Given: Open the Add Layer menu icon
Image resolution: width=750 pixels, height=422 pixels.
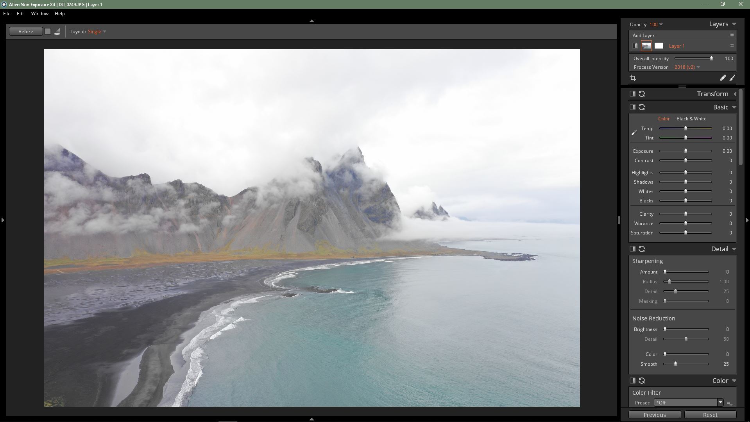Looking at the screenshot, I should pyautogui.click(x=732, y=35).
